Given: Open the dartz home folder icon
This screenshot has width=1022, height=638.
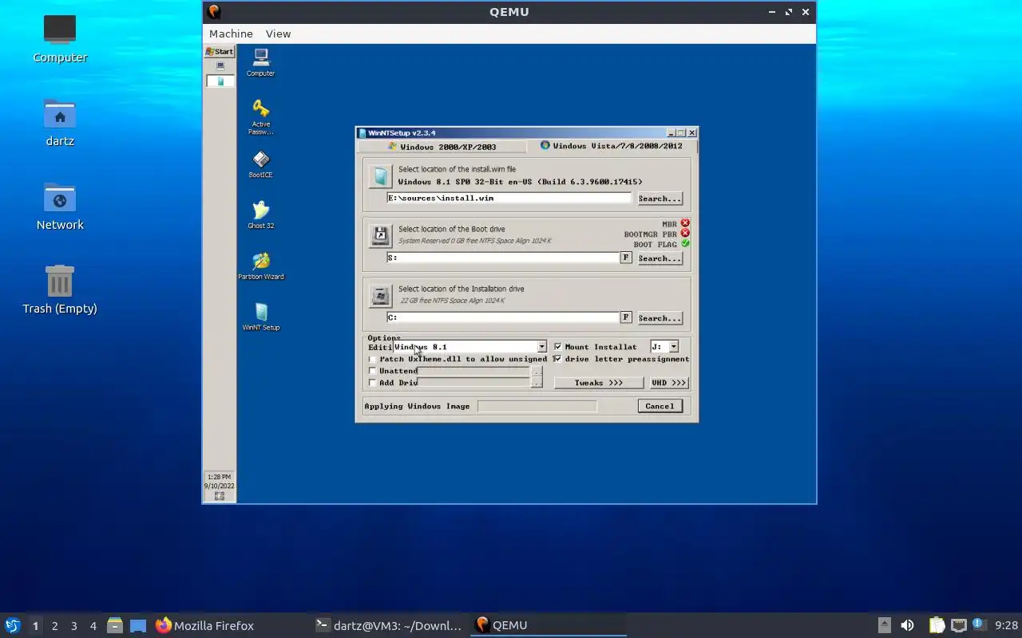Looking at the screenshot, I should coord(60,123).
